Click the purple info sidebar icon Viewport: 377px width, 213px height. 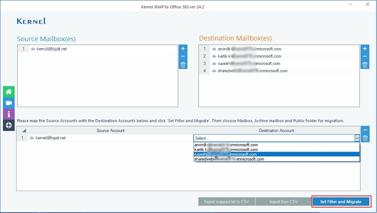click(9, 114)
